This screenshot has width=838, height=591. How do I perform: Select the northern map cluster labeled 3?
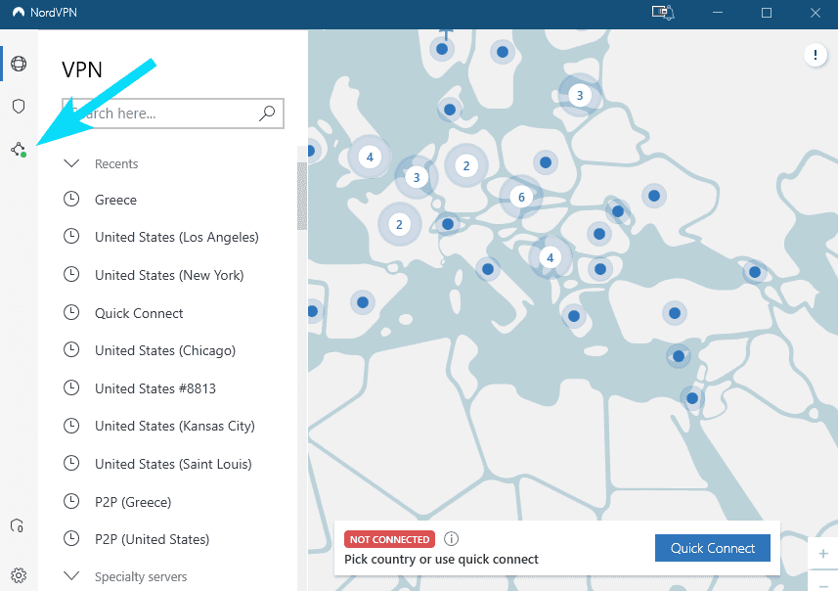tap(579, 96)
